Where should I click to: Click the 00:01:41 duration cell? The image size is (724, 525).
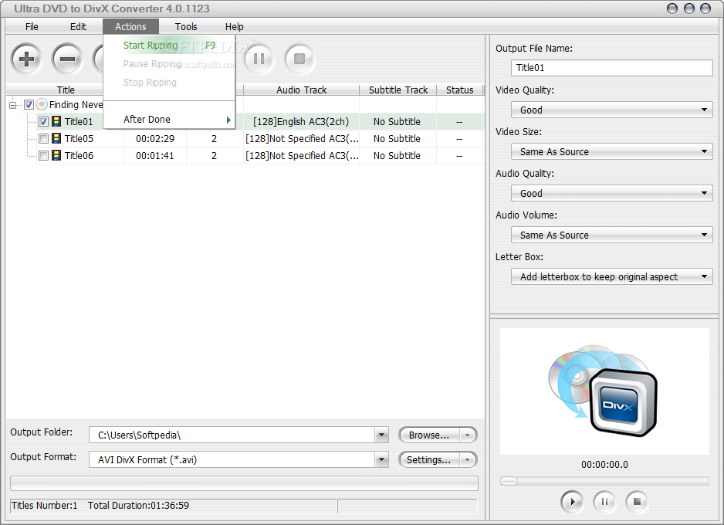[x=155, y=156]
